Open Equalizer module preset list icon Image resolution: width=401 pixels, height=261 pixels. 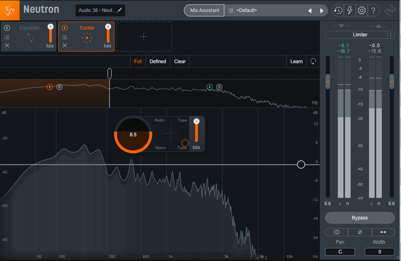click(x=7, y=37)
